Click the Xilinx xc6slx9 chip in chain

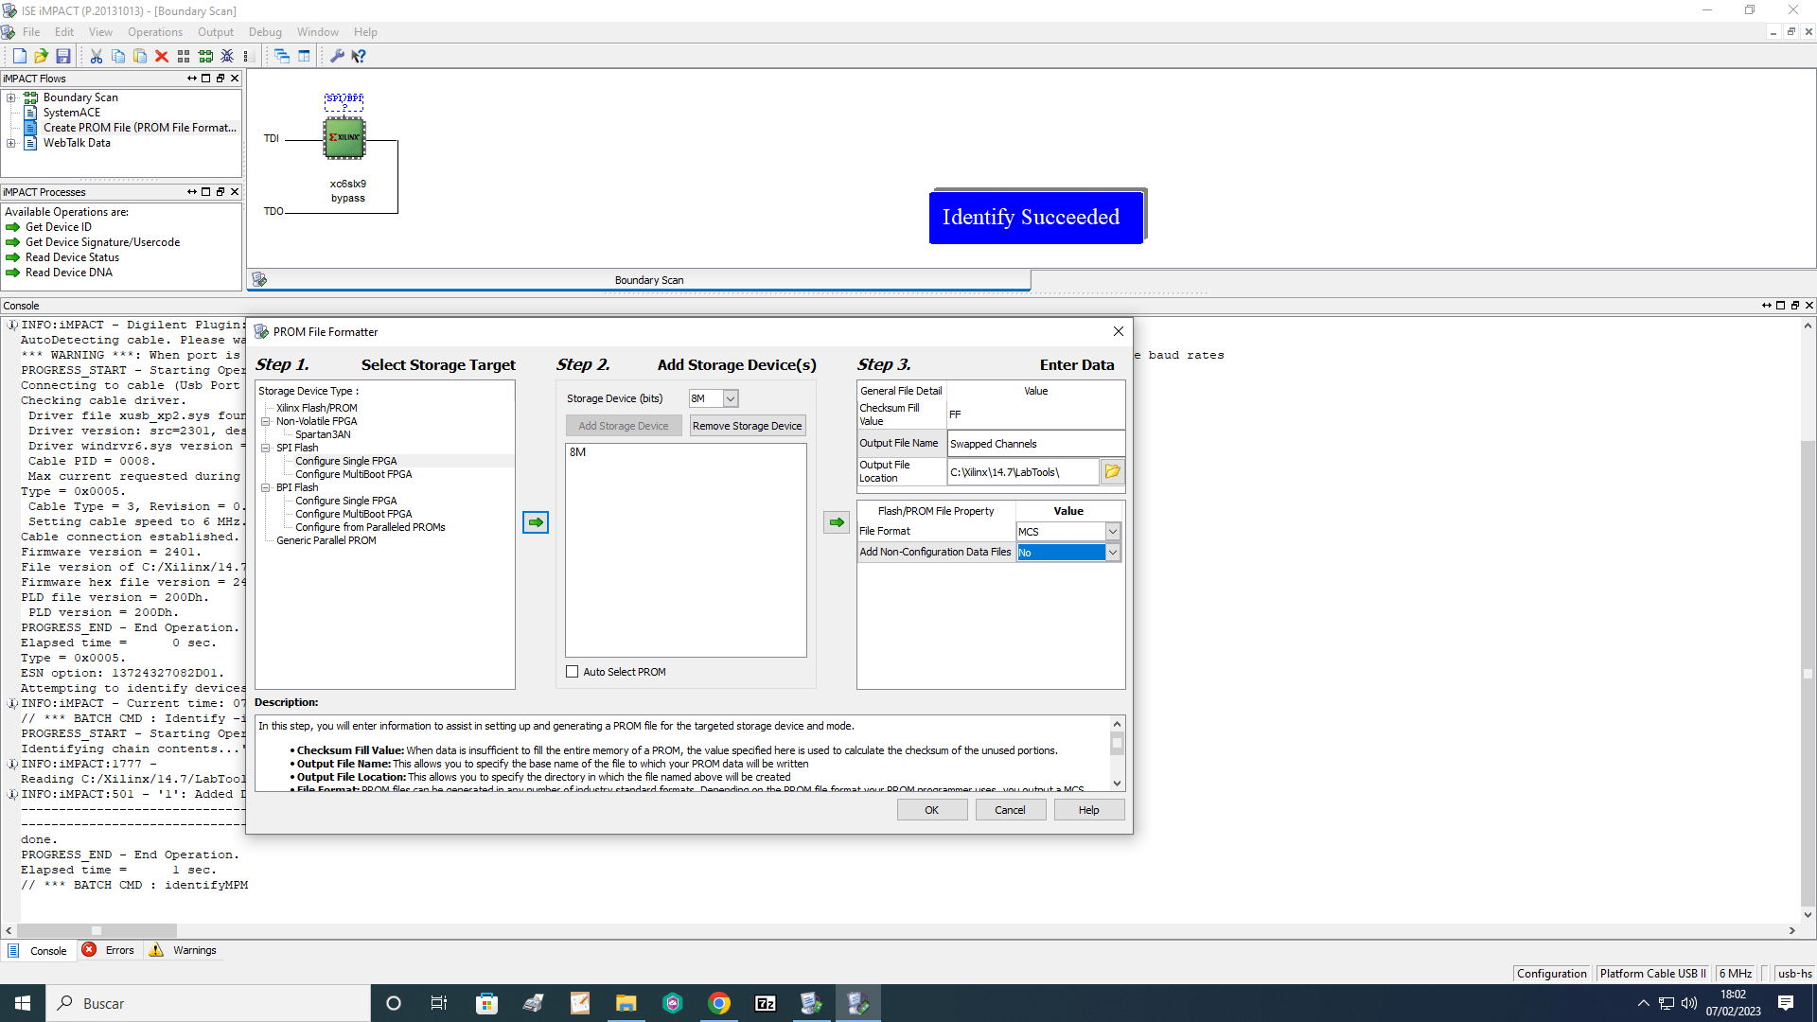pos(344,138)
